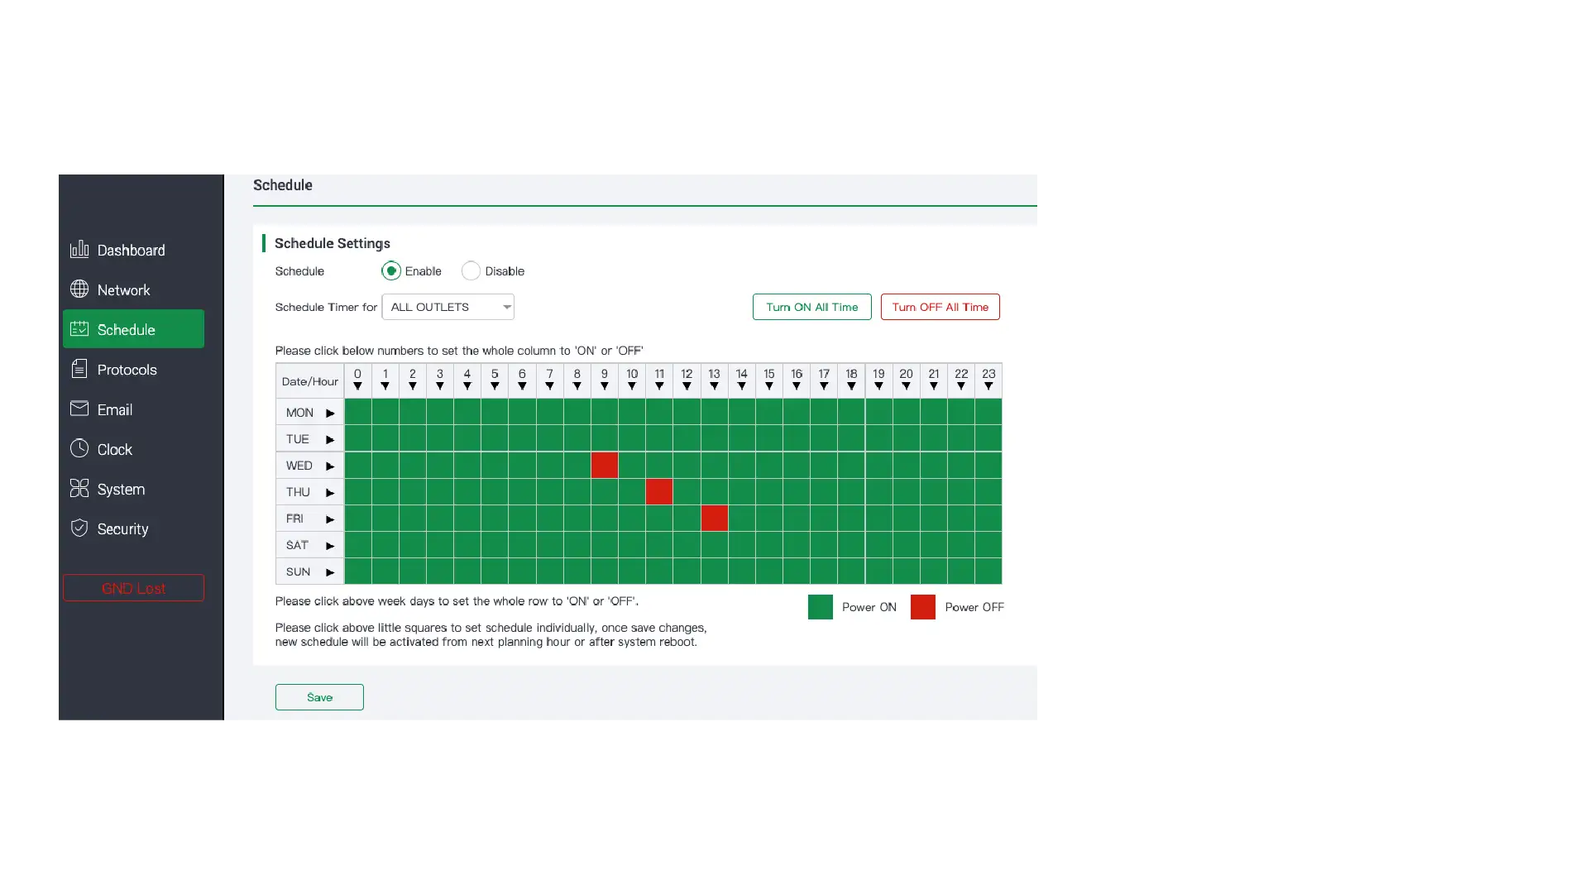Click the Protocols document icon
1589x894 pixels.
(79, 368)
